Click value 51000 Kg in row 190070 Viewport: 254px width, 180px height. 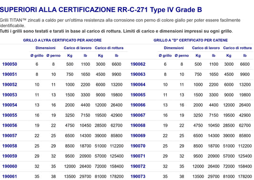pos(229,146)
